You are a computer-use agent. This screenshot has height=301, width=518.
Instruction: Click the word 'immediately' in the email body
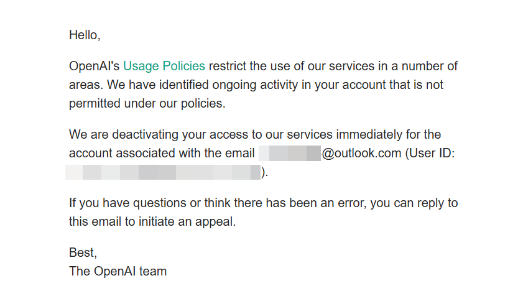click(369, 134)
